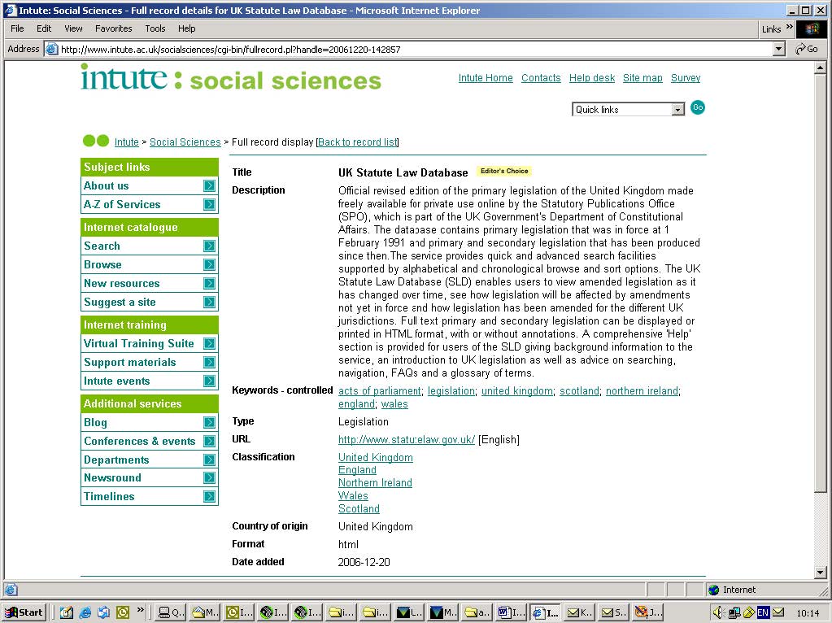832x623 pixels.
Task: Go to Intute Home link
Action: pos(486,78)
